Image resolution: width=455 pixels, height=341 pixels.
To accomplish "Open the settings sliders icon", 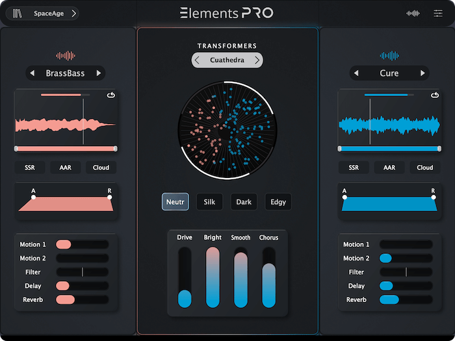I will point(438,13).
